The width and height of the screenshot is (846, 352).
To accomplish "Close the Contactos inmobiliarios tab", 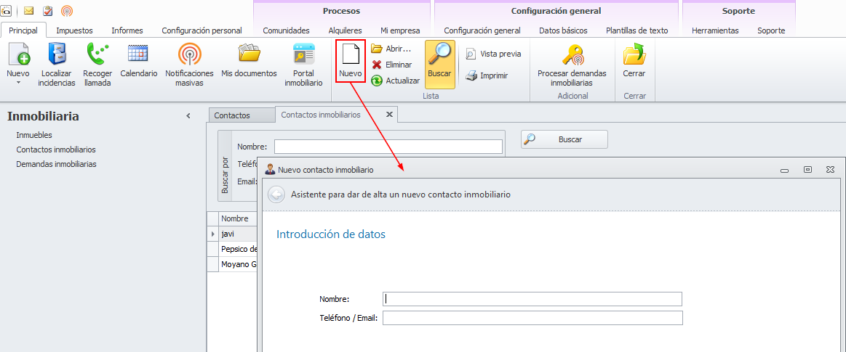I will pos(390,114).
